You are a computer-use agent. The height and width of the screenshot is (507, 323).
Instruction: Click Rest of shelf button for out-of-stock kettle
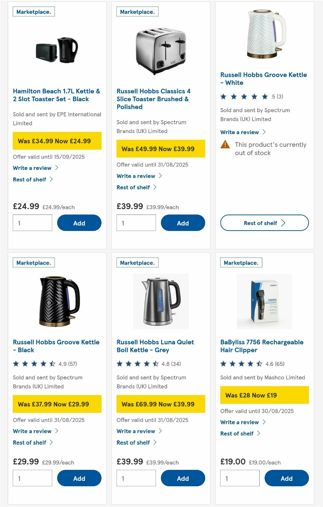264,223
